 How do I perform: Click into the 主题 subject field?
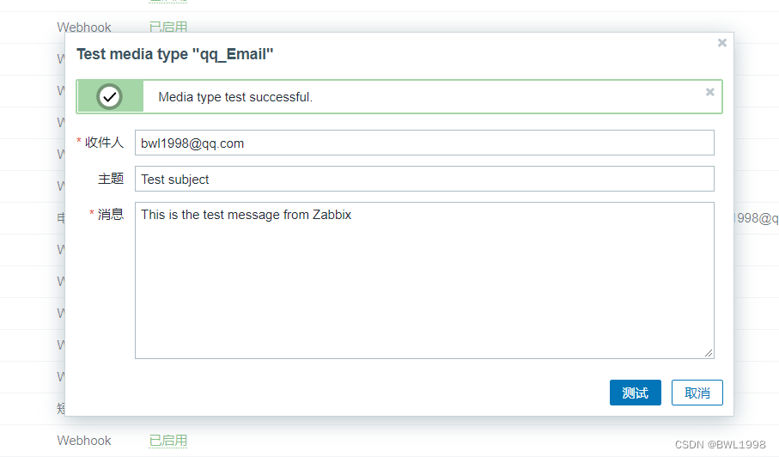pyautogui.click(x=424, y=179)
